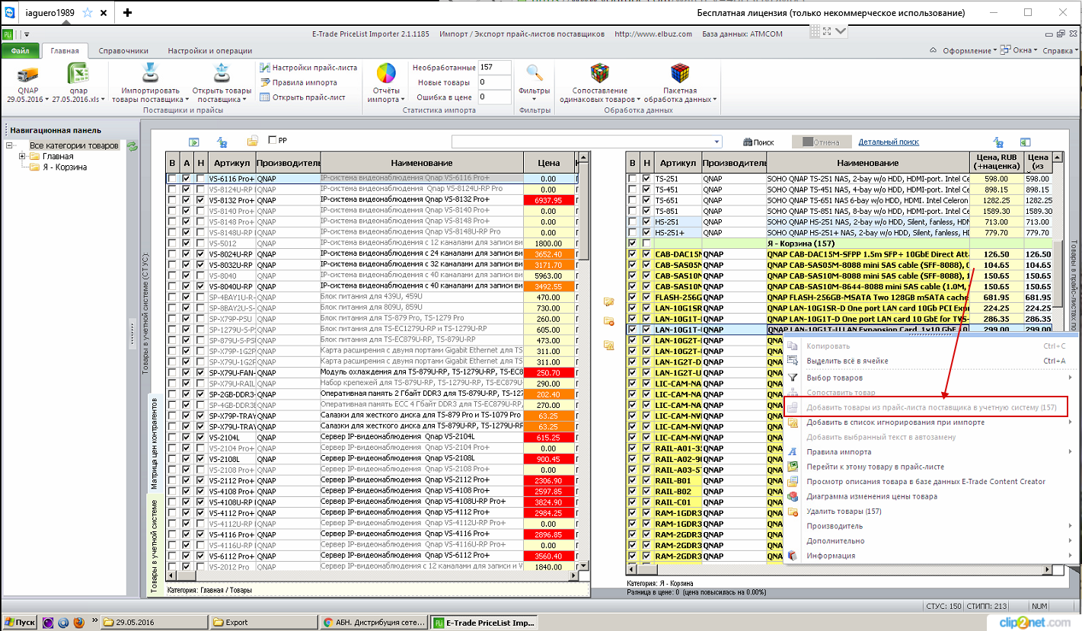Click the A-Z sort icon above left table
The image size is (1082, 631).
pos(222,142)
